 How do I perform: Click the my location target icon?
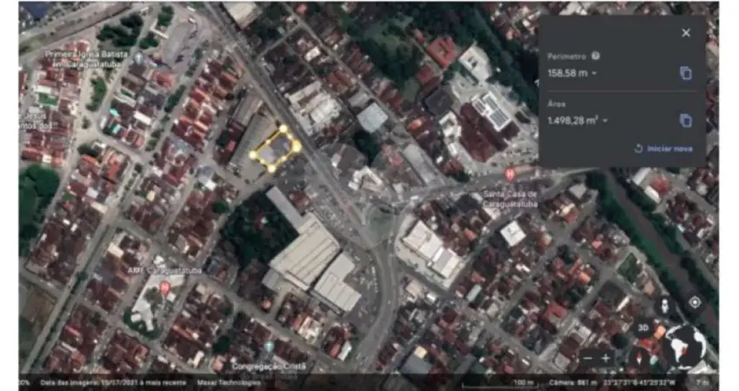click(x=695, y=302)
